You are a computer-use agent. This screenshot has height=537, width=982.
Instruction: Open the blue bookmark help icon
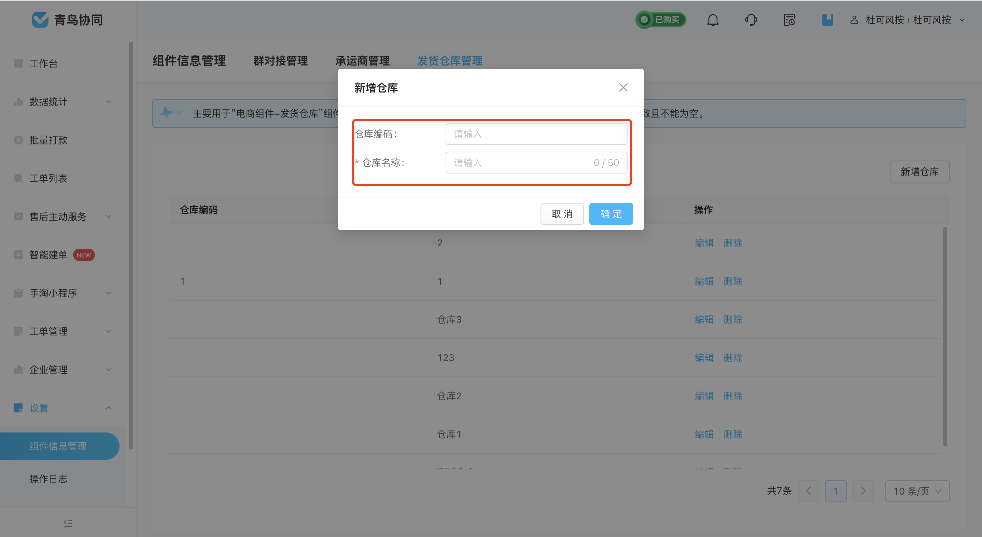click(x=827, y=20)
